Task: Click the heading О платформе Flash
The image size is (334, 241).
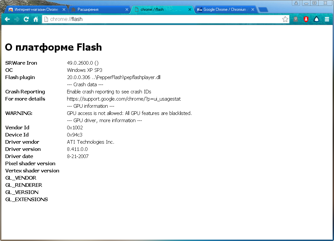Action: click(53, 47)
